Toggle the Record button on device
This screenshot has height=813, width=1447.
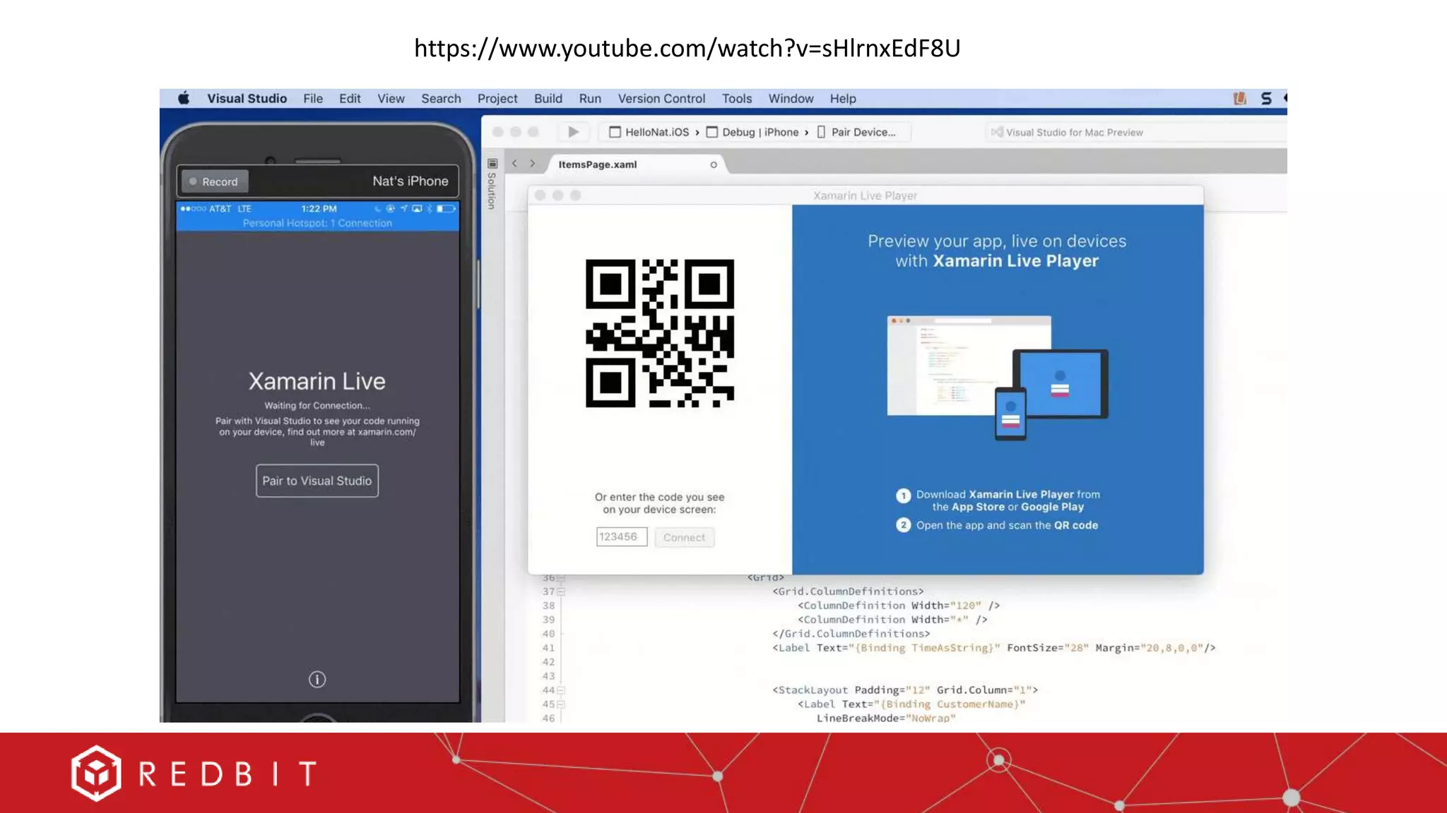coord(215,181)
